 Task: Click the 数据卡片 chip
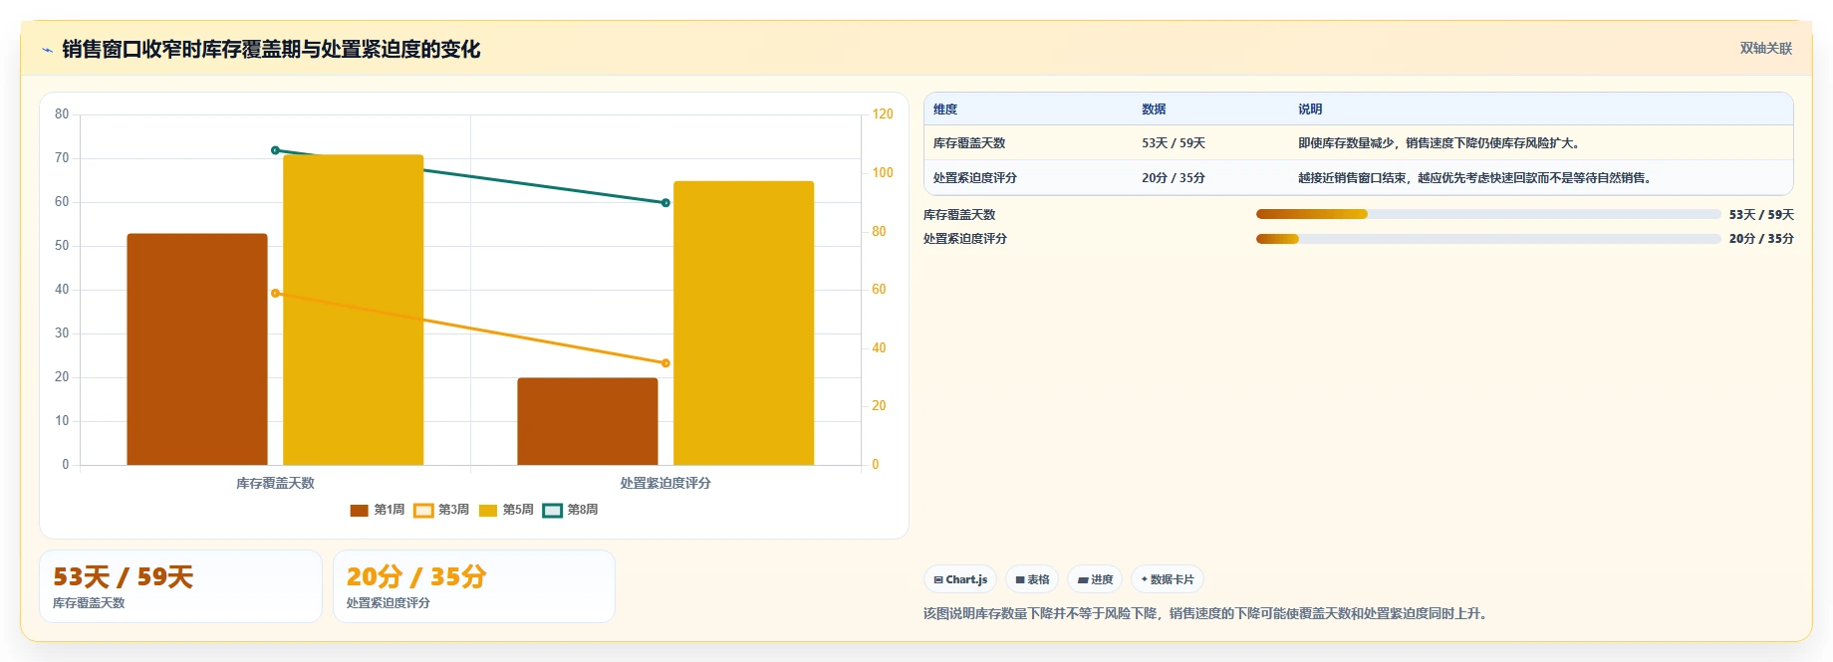point(1168,579)
